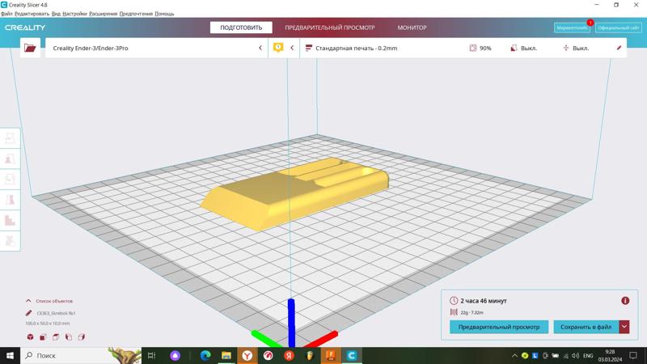Click the Поиск taskbar search field

pyautogui.click(x=80, y=355)
